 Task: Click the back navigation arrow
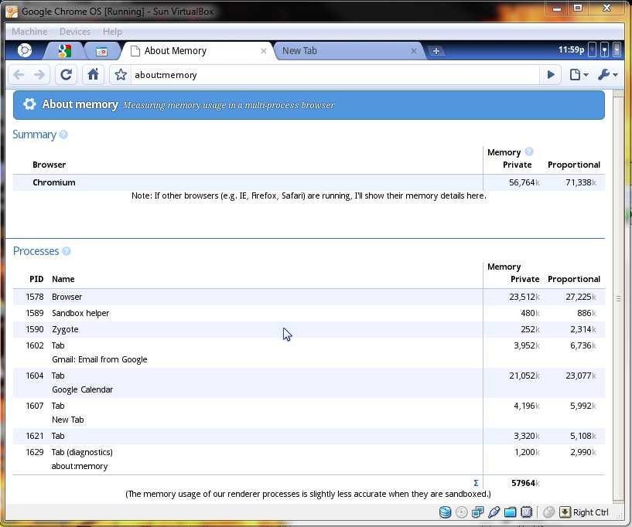click(19, 75)
